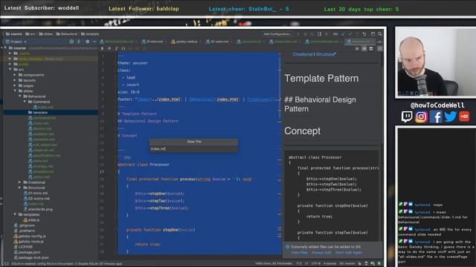Collapse the templates folder
Viewport: 476px width, 267px height.
click(x=15, y=214)
